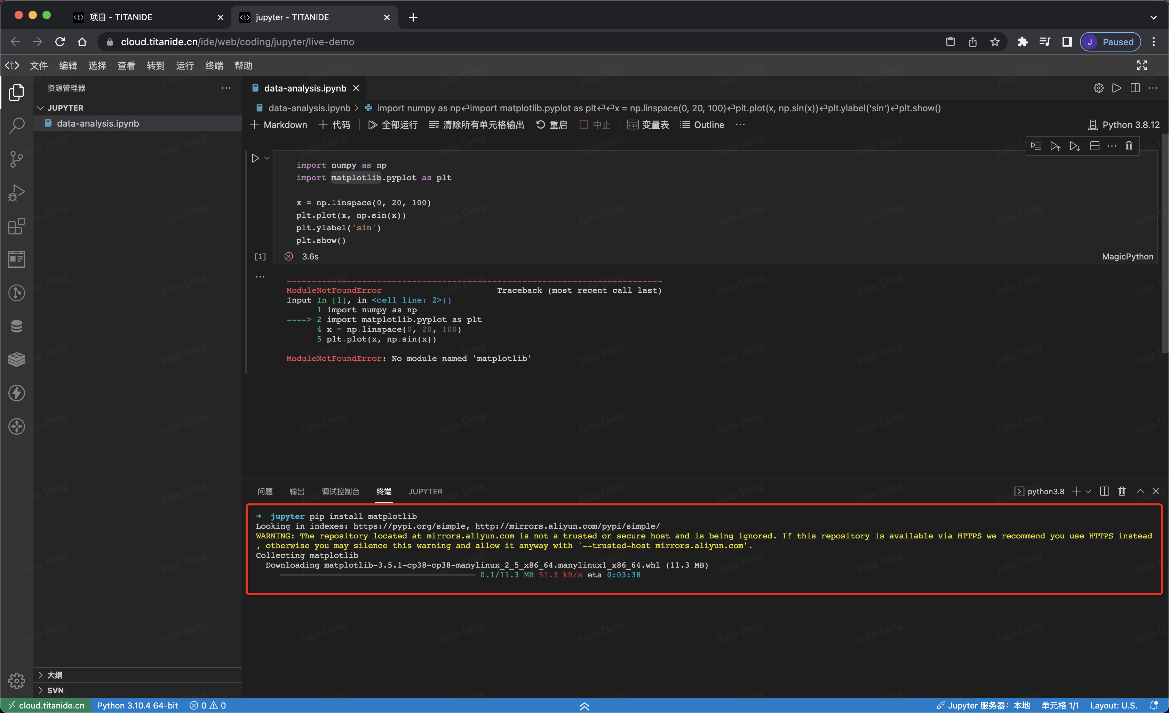Open the notebook settings gear icon
This screenshot has width=1169, height=713.
tap(1098, 88)
